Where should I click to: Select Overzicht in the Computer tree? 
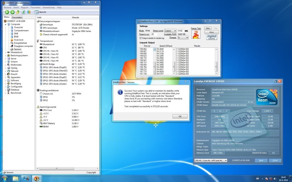point(18,28)
